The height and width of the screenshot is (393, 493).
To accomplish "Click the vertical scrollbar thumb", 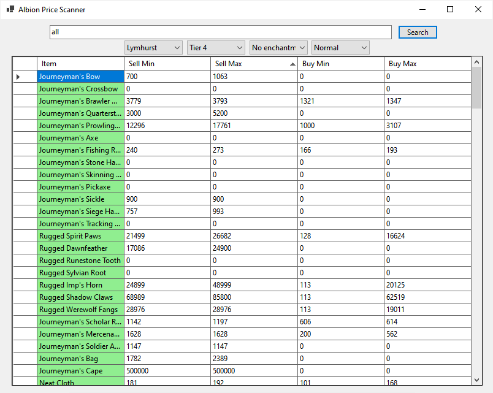I will tap(476, 88).
